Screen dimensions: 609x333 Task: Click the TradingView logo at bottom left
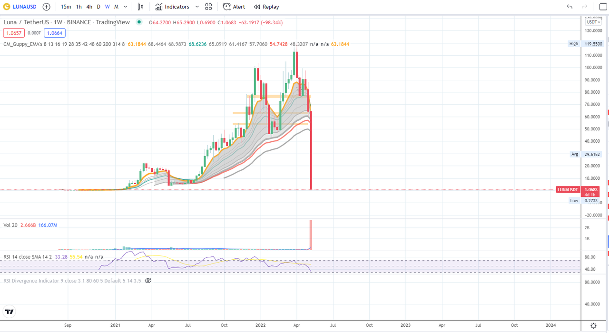click(10, 312)
